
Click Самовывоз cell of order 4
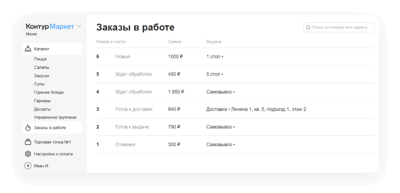[x=220, y=92]
